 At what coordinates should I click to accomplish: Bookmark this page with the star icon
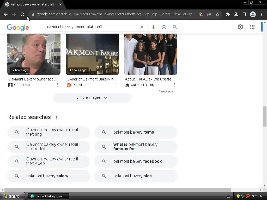point(217,15)
